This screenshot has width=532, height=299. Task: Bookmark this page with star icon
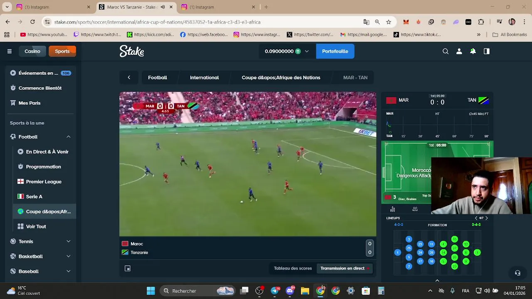[x=389, y=22]
